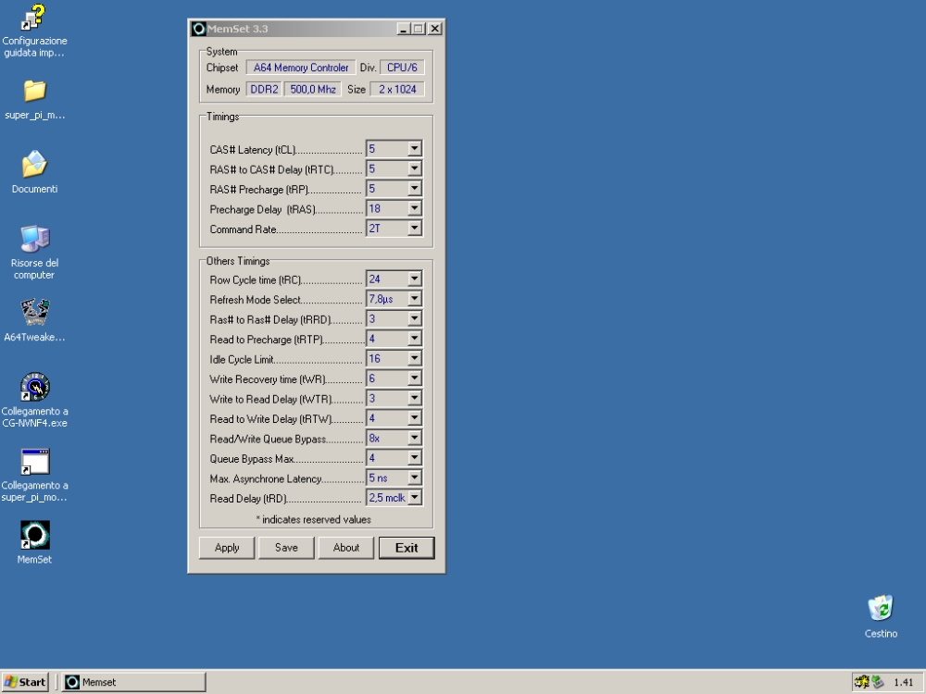The width and height of the screenshot is (926, 694).
Task: Expand the Command Rate dropdown
Action: click(415, 229)
